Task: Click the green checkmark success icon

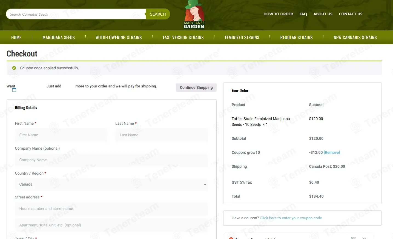Action: (14, 68)
